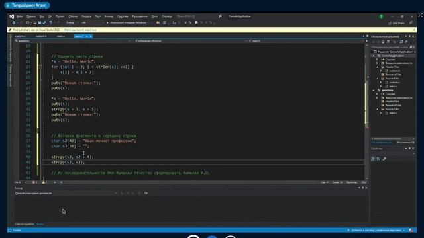
Task: Add to source control in status bar
Action: [376, 231]
